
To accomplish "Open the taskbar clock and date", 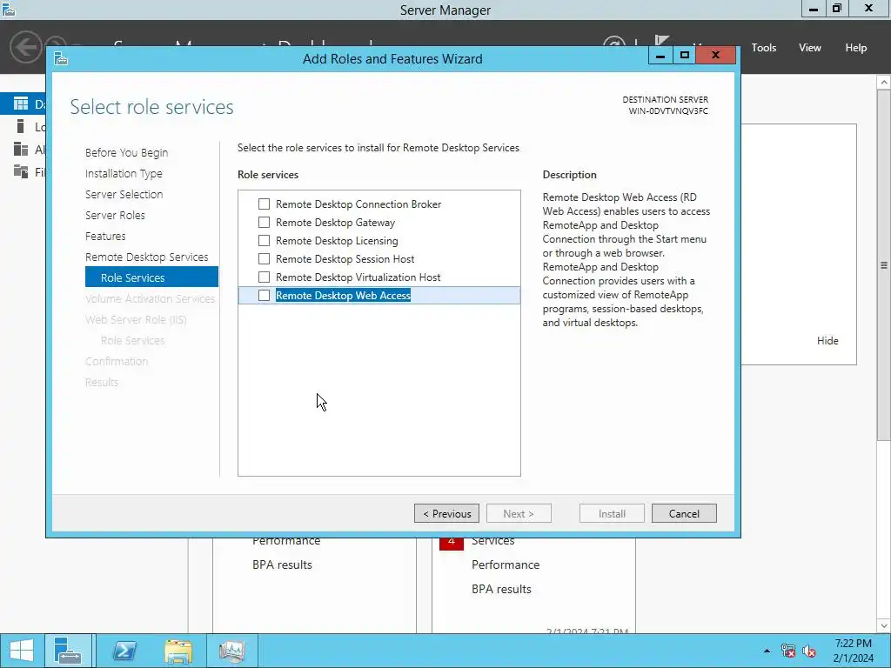I will pyautogui.click(x=853, y=651).
